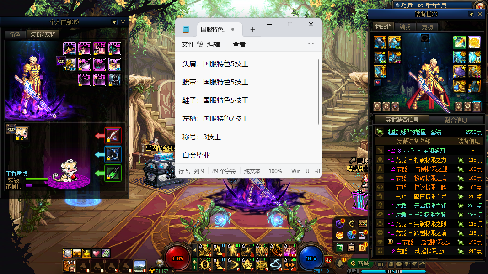Viewport: 488px width, 274px height.
Task: Open the 查看 menu in Notepad
Action: tap(239, 44)
